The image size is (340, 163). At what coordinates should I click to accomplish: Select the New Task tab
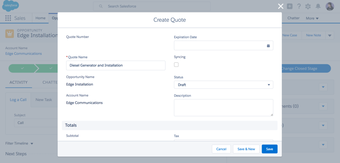click(x=44, y=100)
